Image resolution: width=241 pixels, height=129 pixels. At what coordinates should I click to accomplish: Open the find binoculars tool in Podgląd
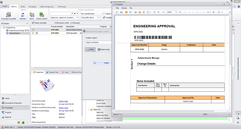pos(121,12)
